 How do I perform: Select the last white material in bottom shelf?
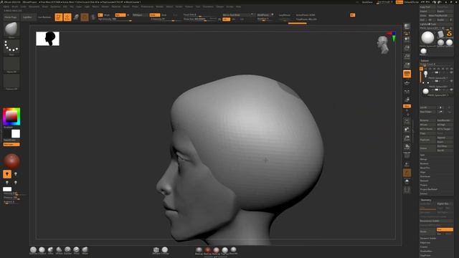(x=233, y=250)
